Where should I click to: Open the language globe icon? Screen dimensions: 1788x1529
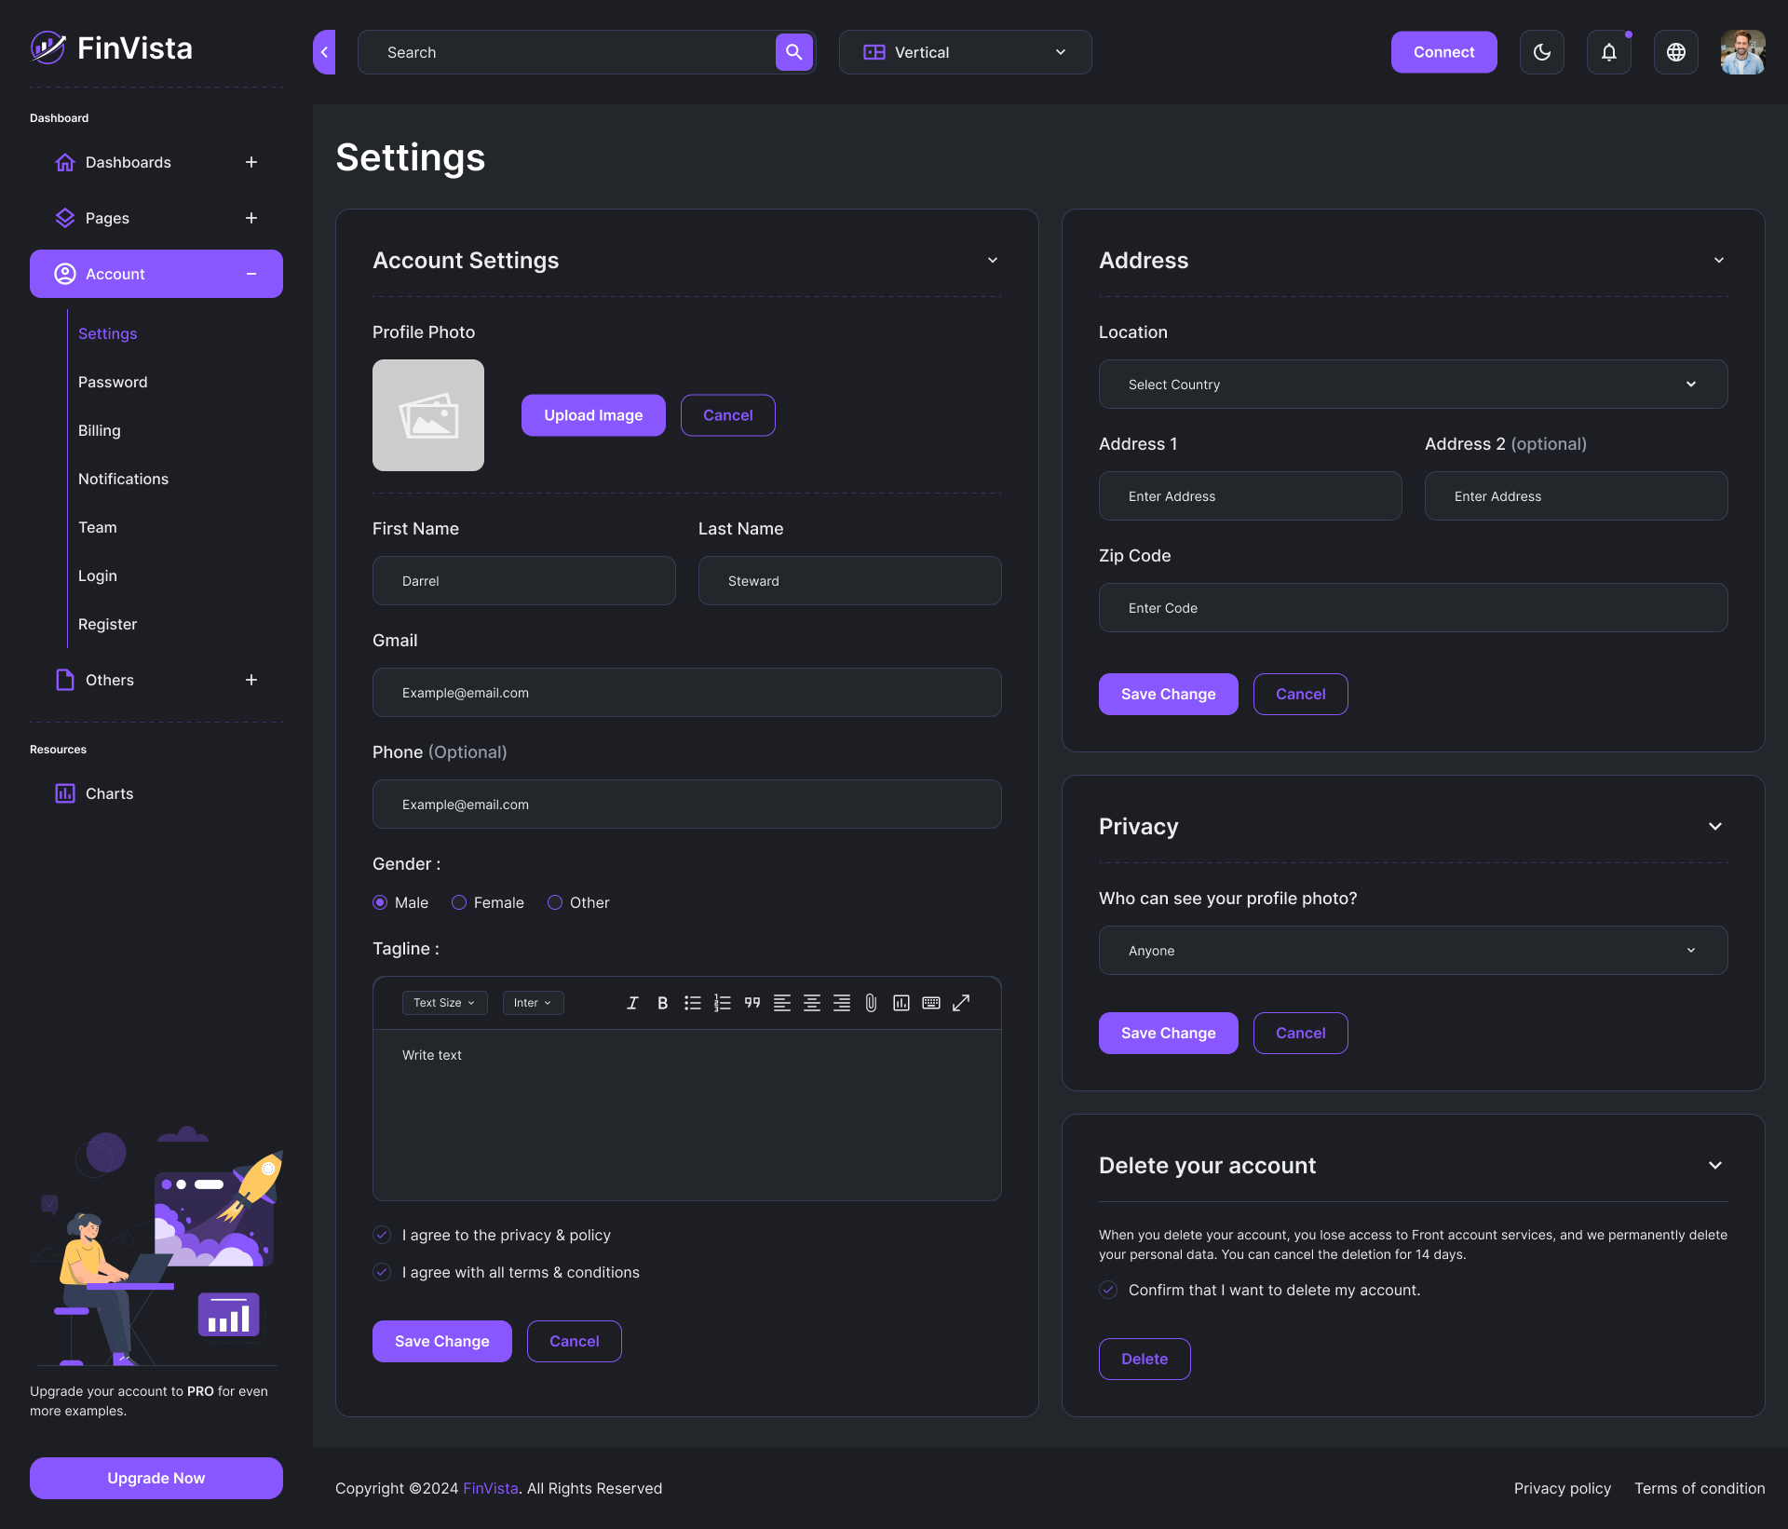click(1675, 52)
